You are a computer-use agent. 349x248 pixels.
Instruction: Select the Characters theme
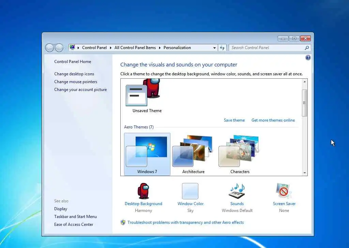click(x=240, y=154)
